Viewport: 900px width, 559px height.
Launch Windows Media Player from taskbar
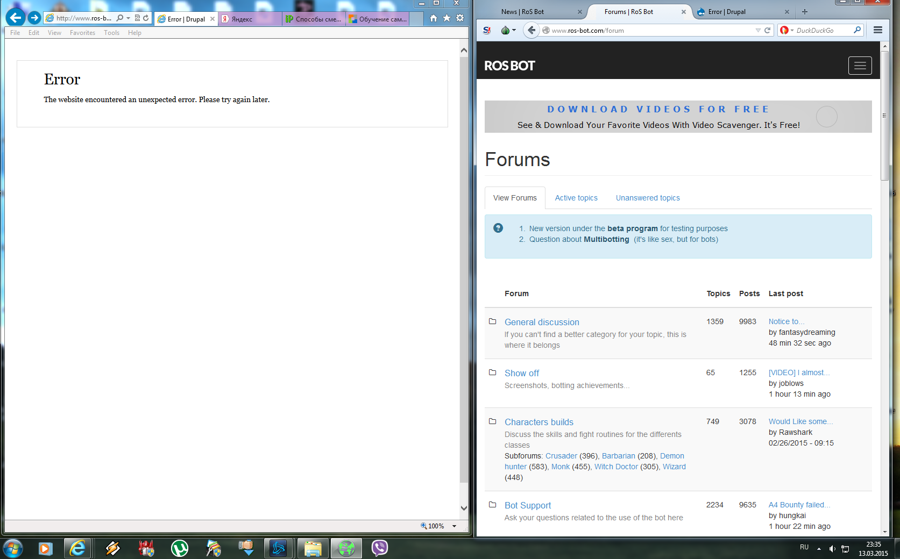(45, 548)
